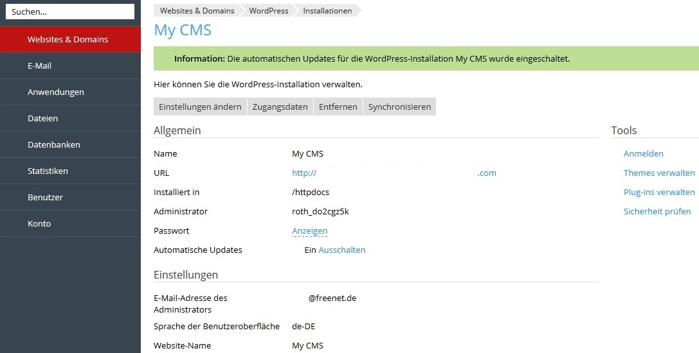699x353 pixels.
Task: Click Sicherheit prüfen link
Action: coord(657,211)
